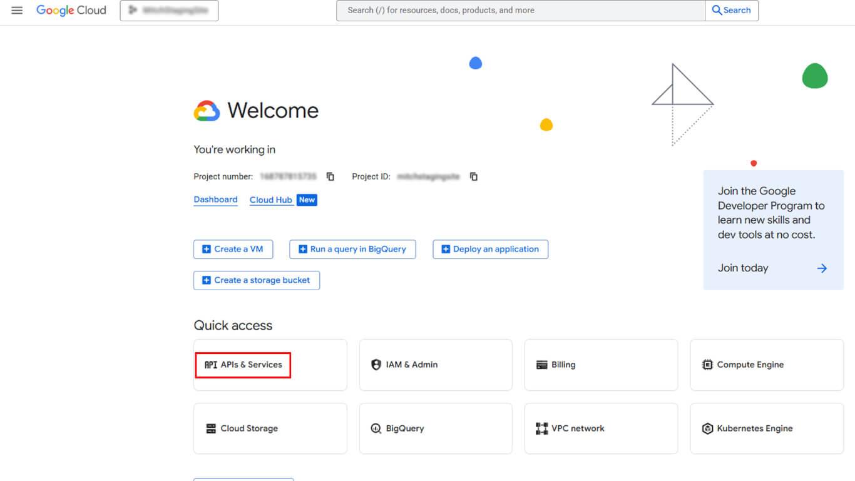Open the Kubernetes Engine quick access card

pyautogui.click(x=766, y=428)
